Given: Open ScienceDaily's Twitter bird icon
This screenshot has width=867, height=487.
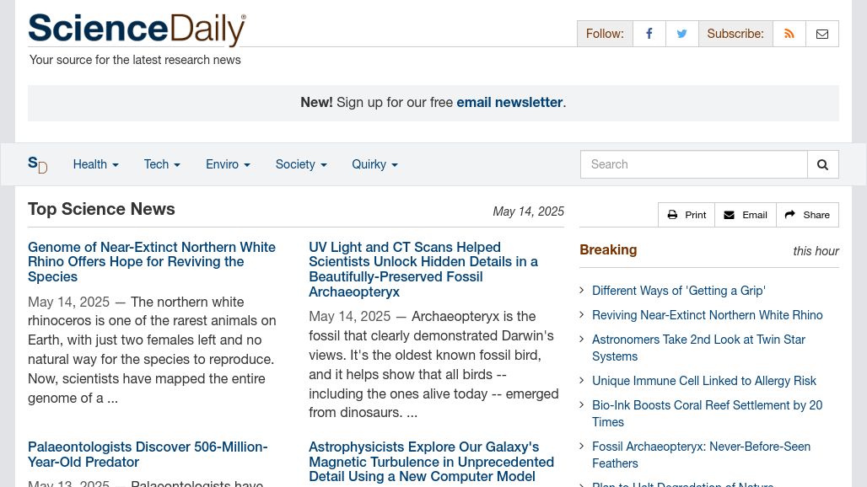Looking at the screenshot, I should click(681, 34).
